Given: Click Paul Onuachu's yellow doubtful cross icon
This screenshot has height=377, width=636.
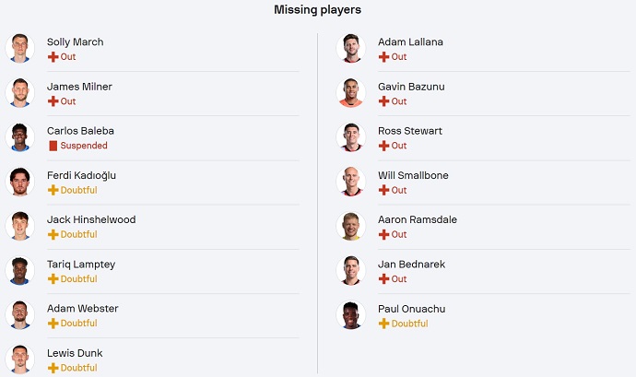Looking at the screenshot, I should pyautogui.click(x=383, y=324).
